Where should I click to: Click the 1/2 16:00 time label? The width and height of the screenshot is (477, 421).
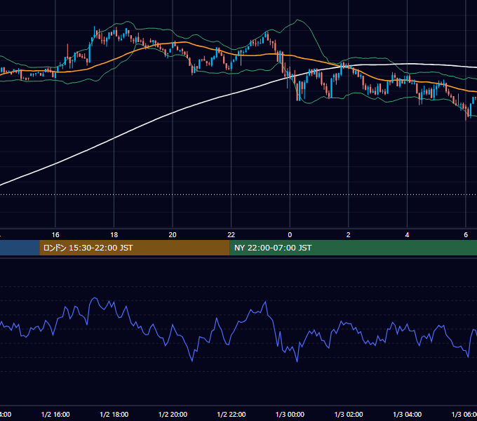pyautogui.click(x=55, y=414)
